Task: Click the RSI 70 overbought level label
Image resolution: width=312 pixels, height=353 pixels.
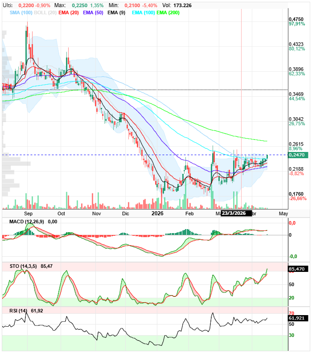Action: (x=291, y=313)
